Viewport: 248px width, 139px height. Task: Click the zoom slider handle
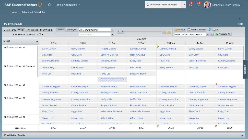122,32
